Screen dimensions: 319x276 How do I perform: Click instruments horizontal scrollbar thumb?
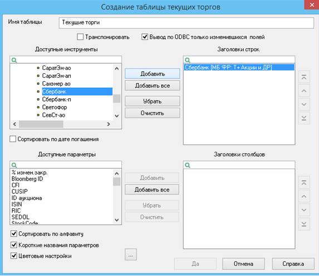tap(41, 124)
